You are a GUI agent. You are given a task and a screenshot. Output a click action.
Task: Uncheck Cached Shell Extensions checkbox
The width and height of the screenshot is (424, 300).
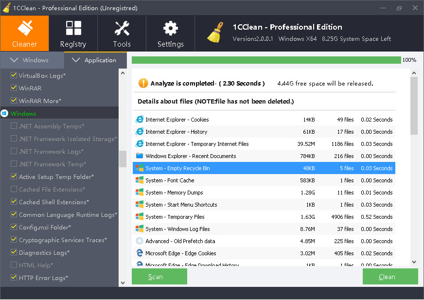pyautogui.click(x=14, y=201)
